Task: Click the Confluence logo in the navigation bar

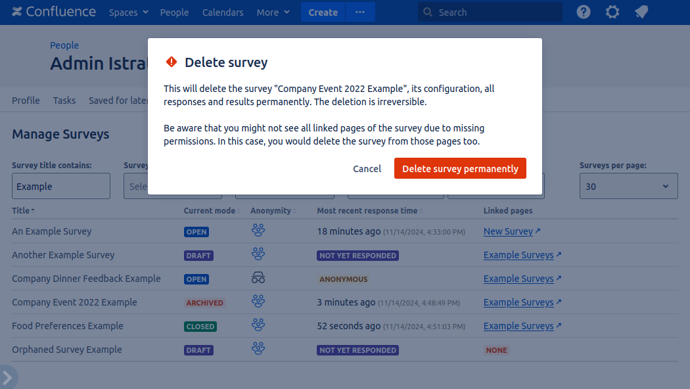Action: pos(53,12)
